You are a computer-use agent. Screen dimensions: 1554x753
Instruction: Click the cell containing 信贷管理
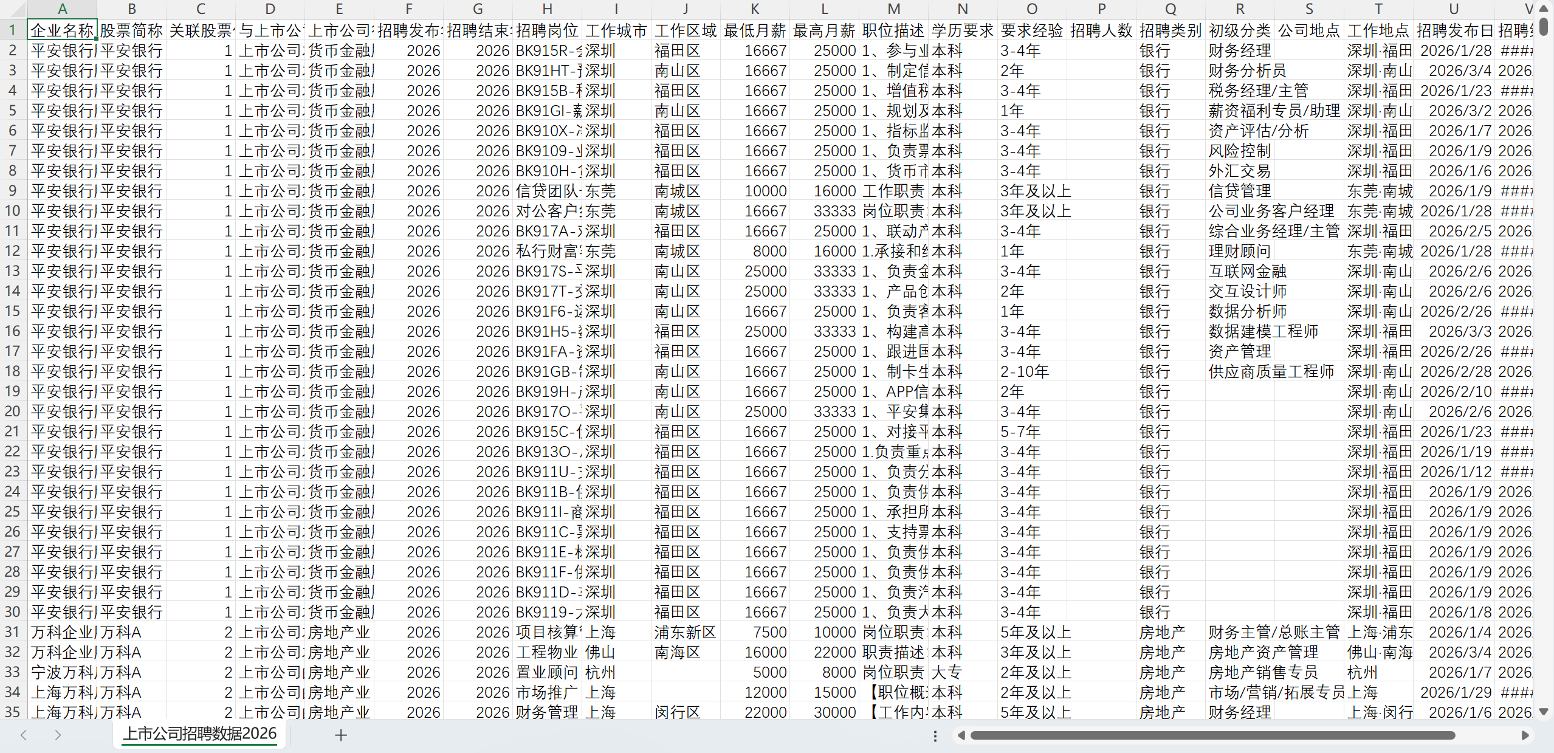pyautogui.click(x=1239, y=191)
